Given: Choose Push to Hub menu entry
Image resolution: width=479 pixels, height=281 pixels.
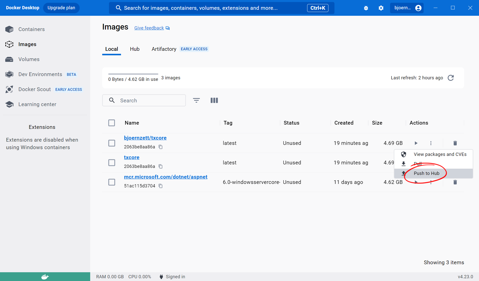Looking at the screenshot, I should pos(433,173).
